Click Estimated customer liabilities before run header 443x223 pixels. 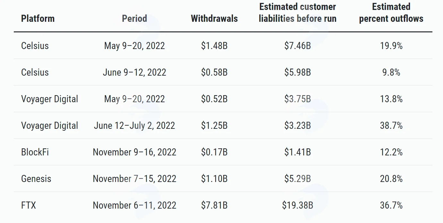pos(298,12)
